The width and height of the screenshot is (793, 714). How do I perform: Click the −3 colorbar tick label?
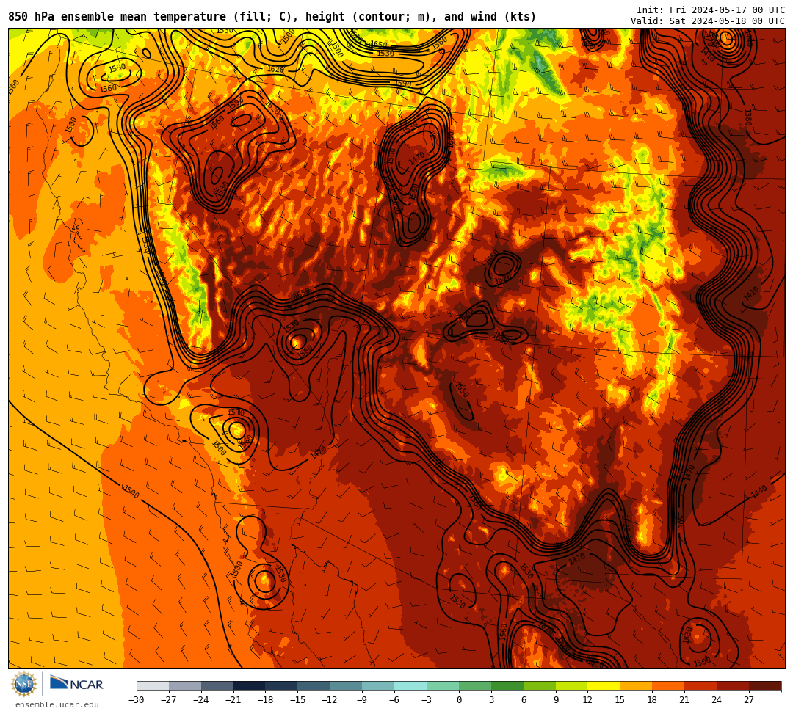click(427, 700)
